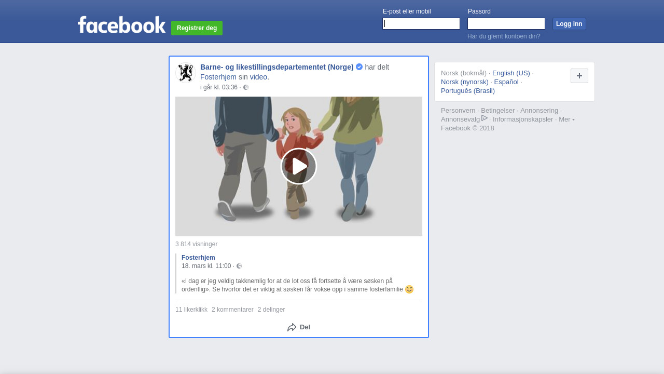Focus the Passord input field
The image size is (664, 374).
506,24
